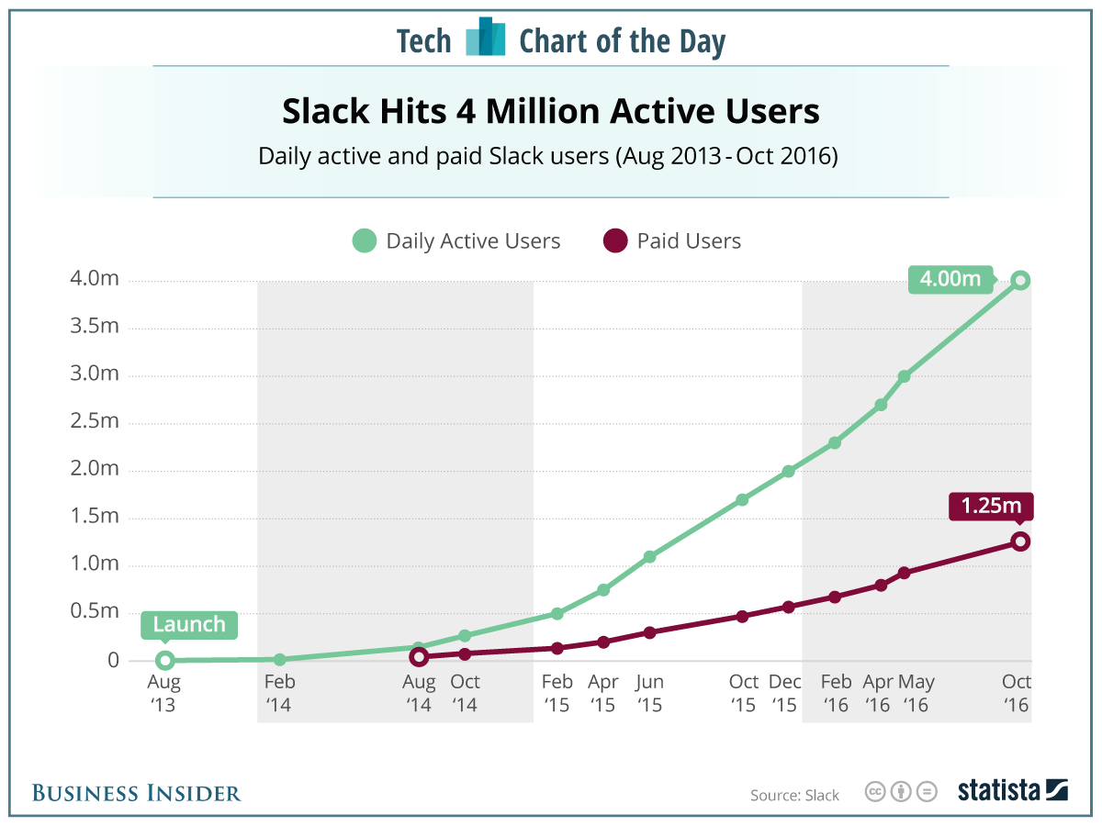Click the 4.00m data callout
Screen dimensions: 1102x826
[x=950, y=278]
